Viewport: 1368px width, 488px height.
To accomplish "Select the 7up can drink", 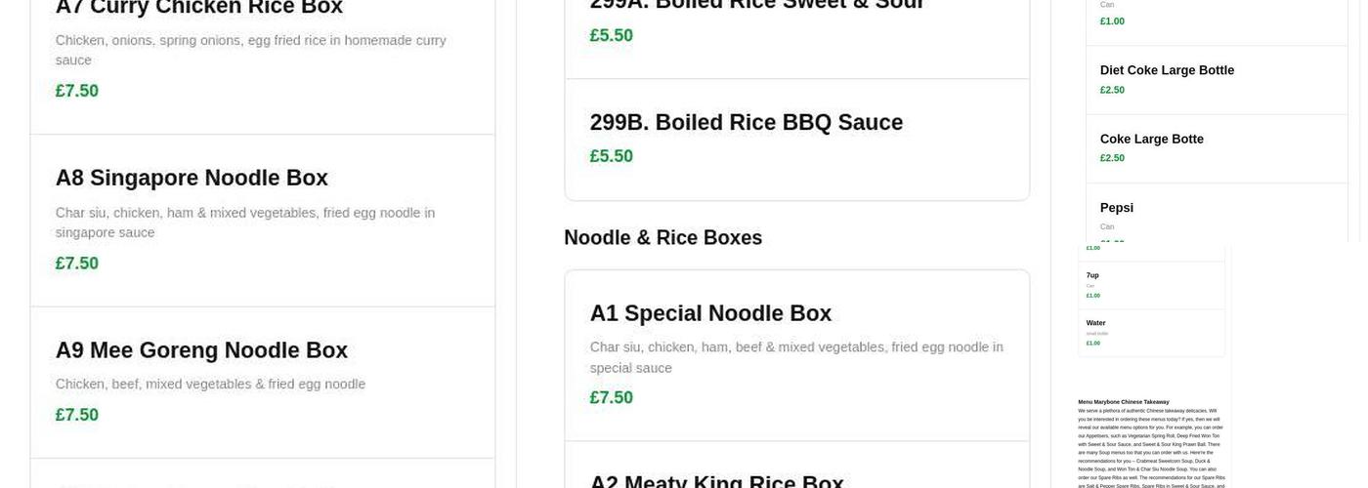I will (x=1092, y=276).
